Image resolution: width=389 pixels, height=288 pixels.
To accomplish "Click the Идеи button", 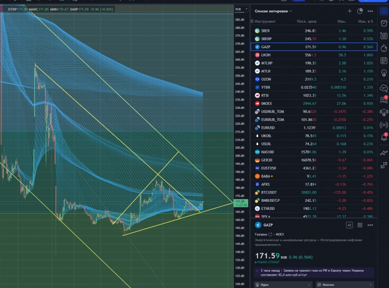I will (x=282, y=284).
